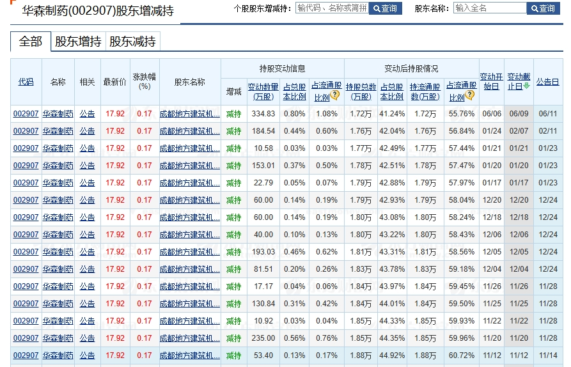Image resolution: width=571 pixels, height=367 pixels.
Task: Click the 查询 button for 股东名称
Action: pyautogui.click(x=544, y=8)
